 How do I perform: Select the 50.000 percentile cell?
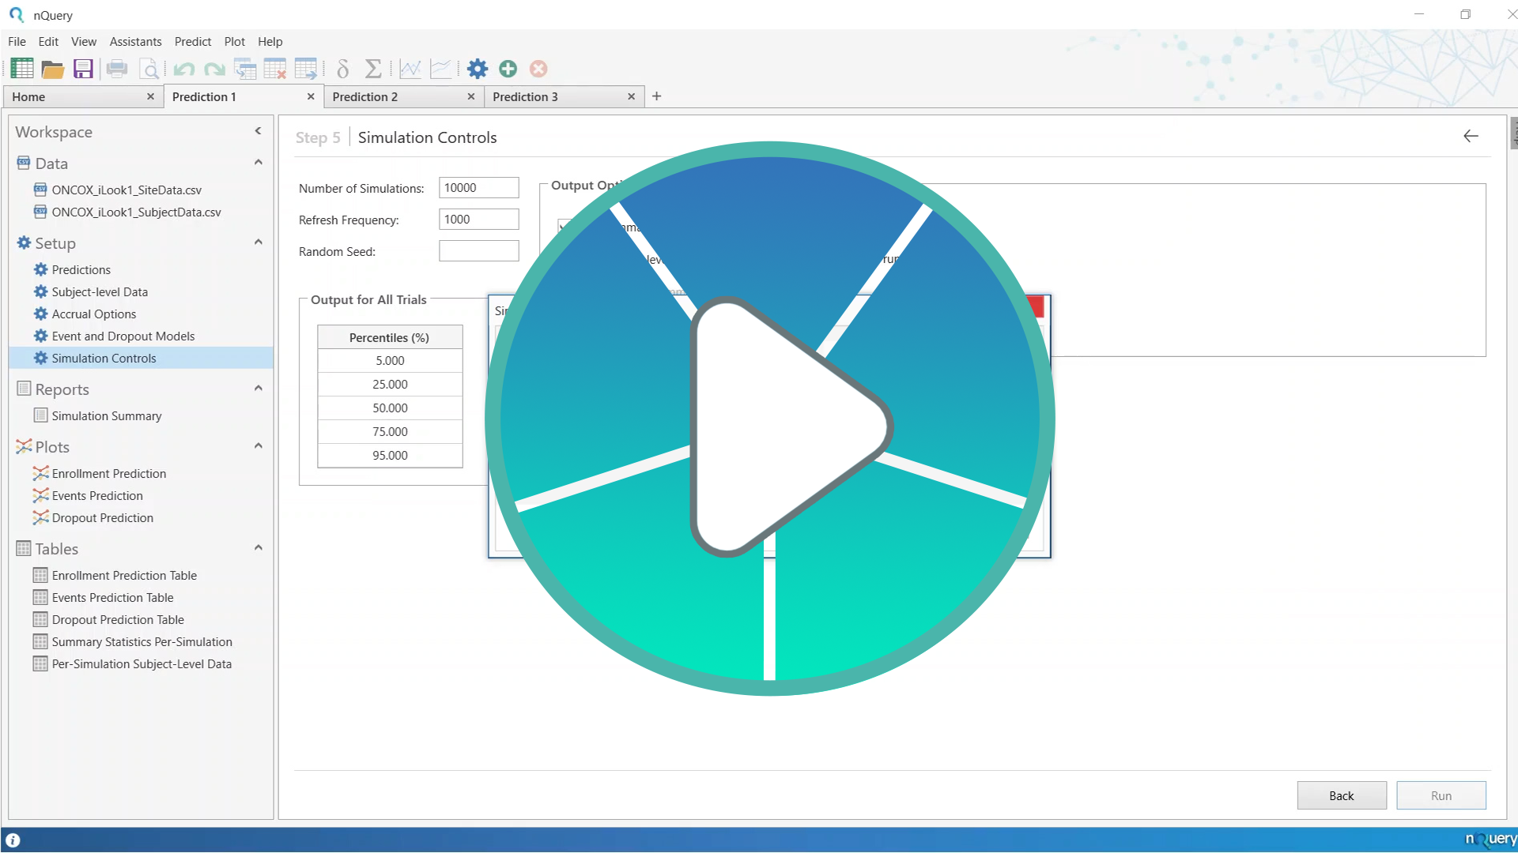[x=389, y=408]
